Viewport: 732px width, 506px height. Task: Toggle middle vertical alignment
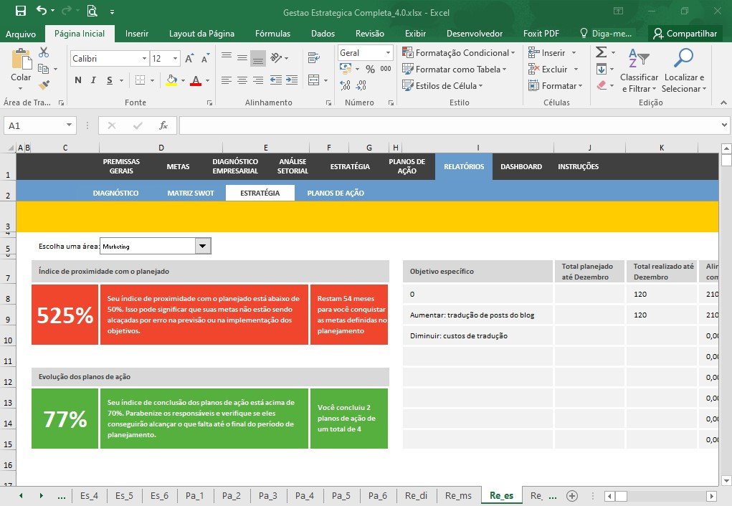point(242,58)
